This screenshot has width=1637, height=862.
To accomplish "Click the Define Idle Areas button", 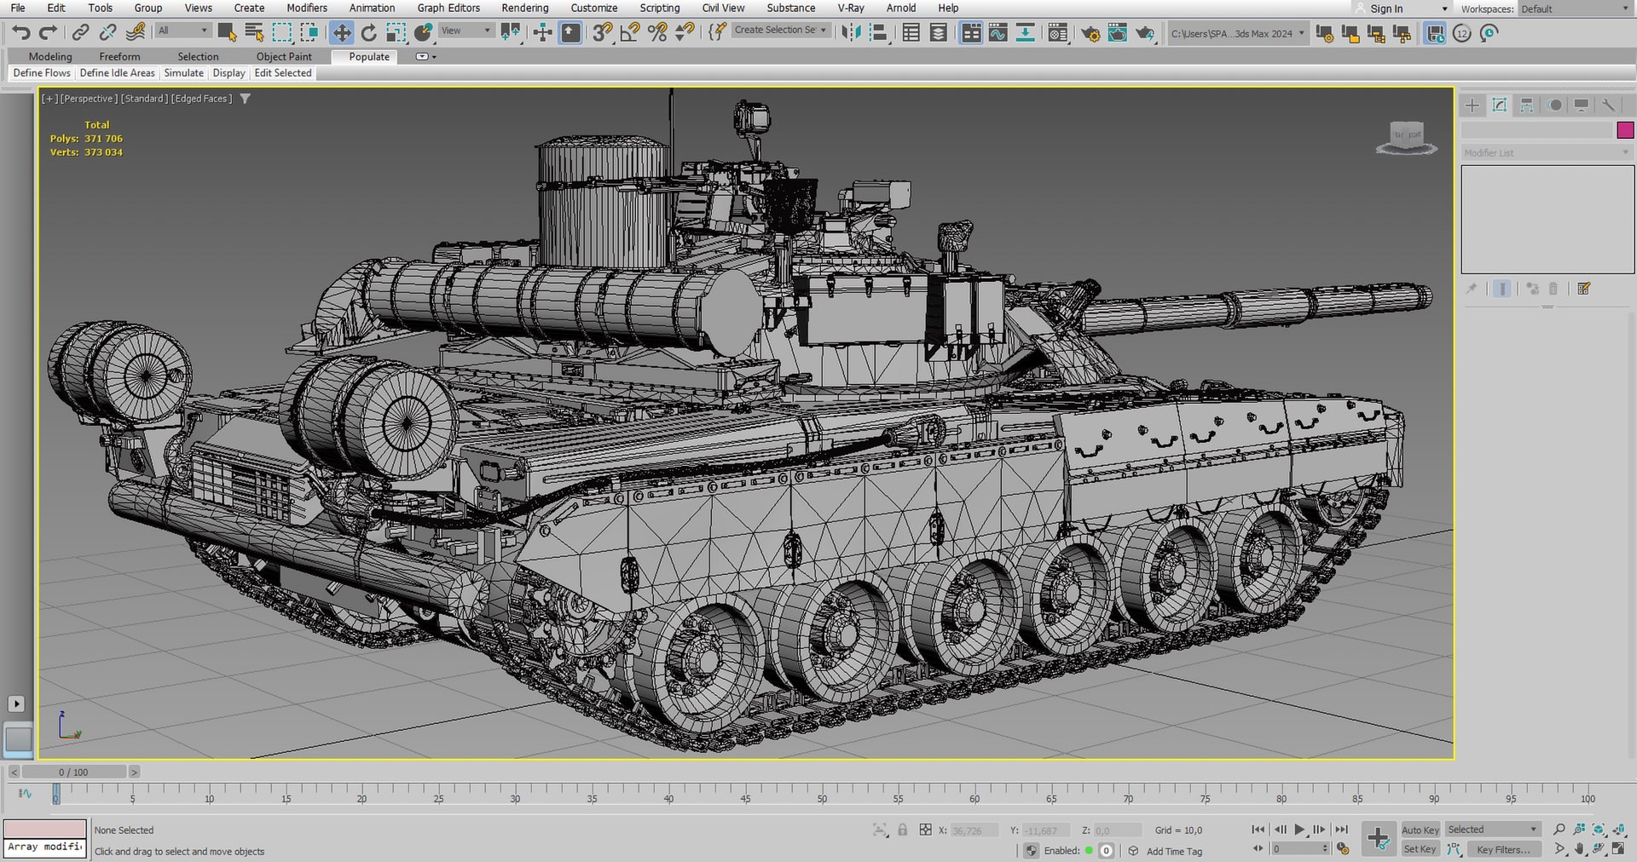I will coord(118,73).
